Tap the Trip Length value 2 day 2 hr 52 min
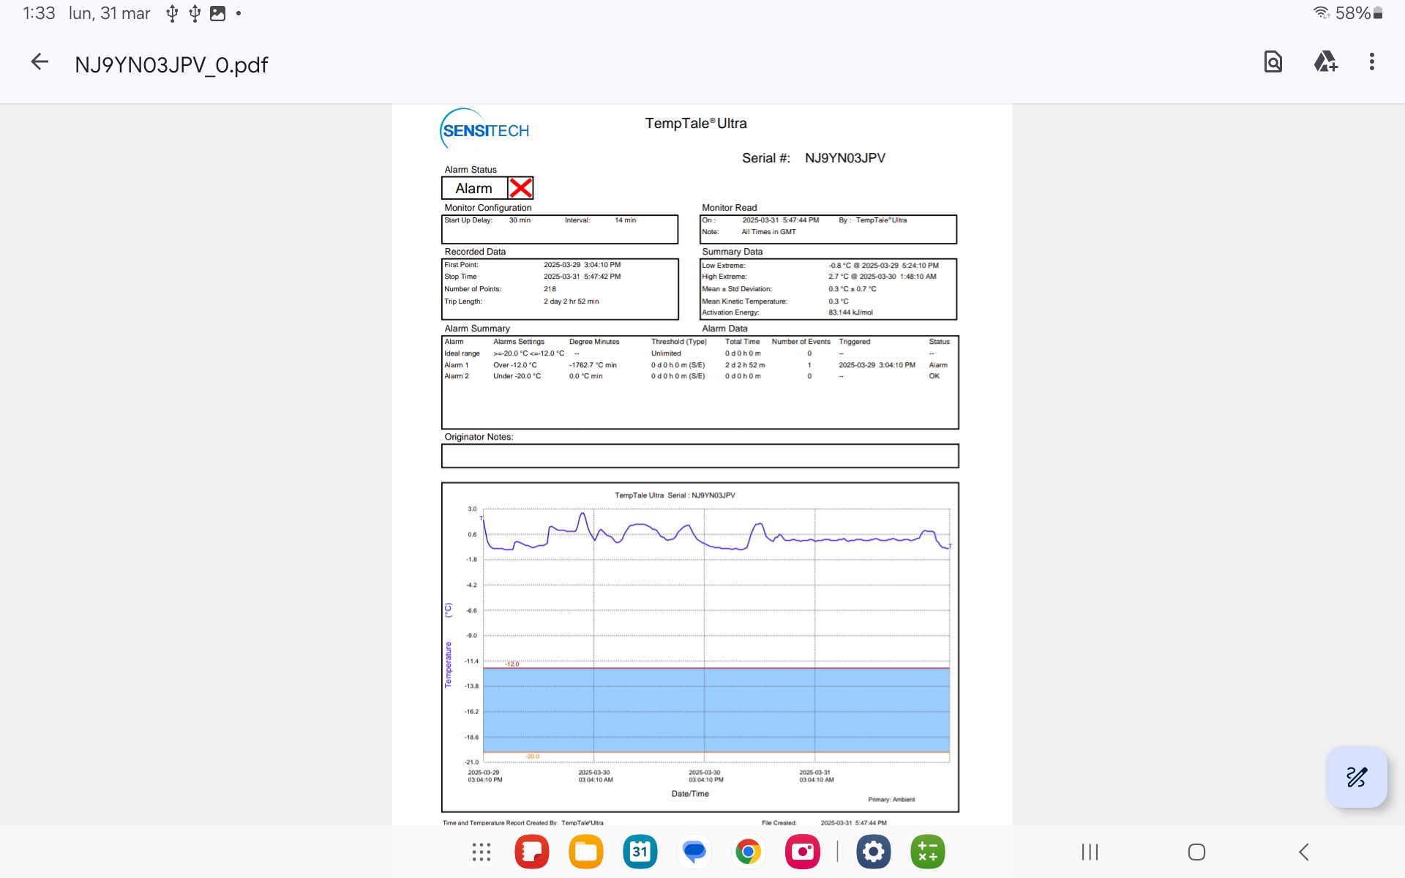 (x=571, y=301)
